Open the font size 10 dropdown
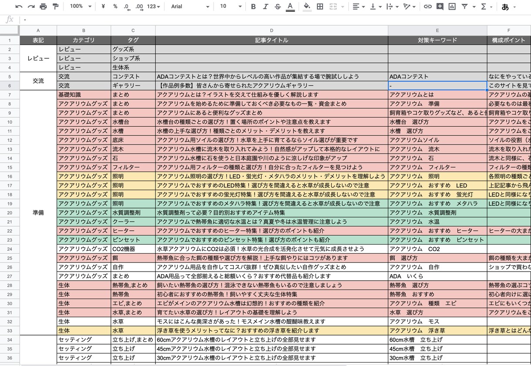This screenshot has height=366, width=531. [231, 7]
